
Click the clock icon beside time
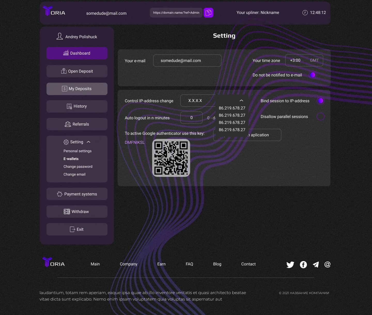pyautogui.click(x=305, y=13)
